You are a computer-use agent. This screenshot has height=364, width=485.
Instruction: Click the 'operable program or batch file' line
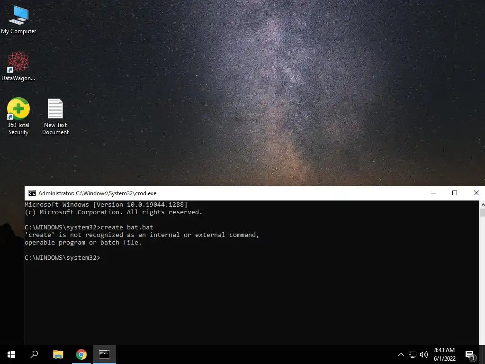83,242
